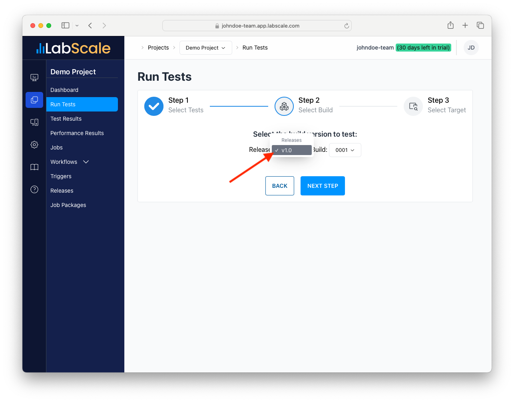The height and width of the screenshot is (402, 514).
Task: Open Run Tests in the project menu
Action: coord(82,104)
